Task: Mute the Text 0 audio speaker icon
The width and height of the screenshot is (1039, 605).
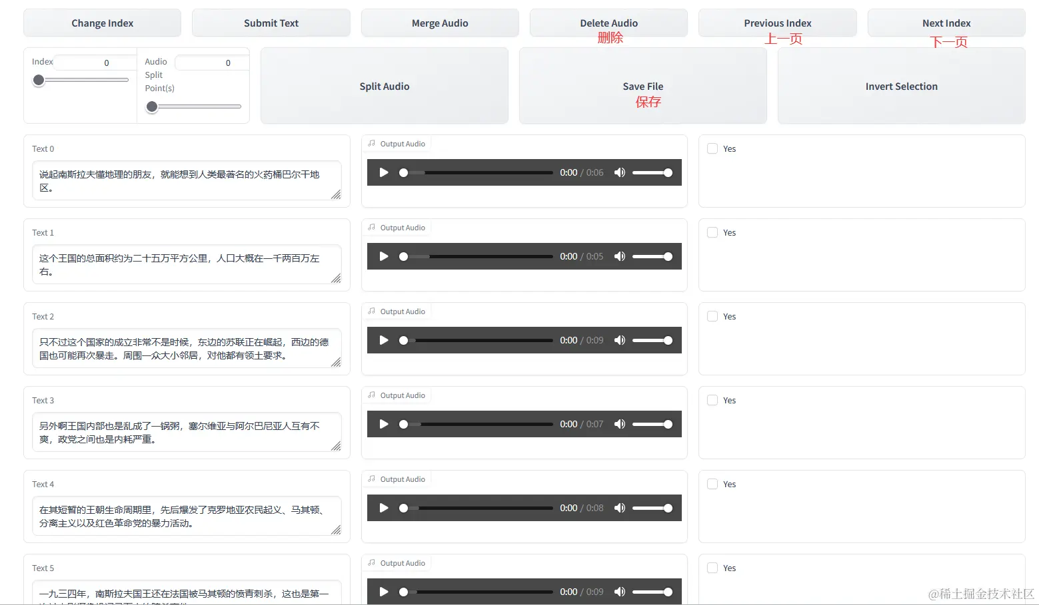Action: click(620, 172)
